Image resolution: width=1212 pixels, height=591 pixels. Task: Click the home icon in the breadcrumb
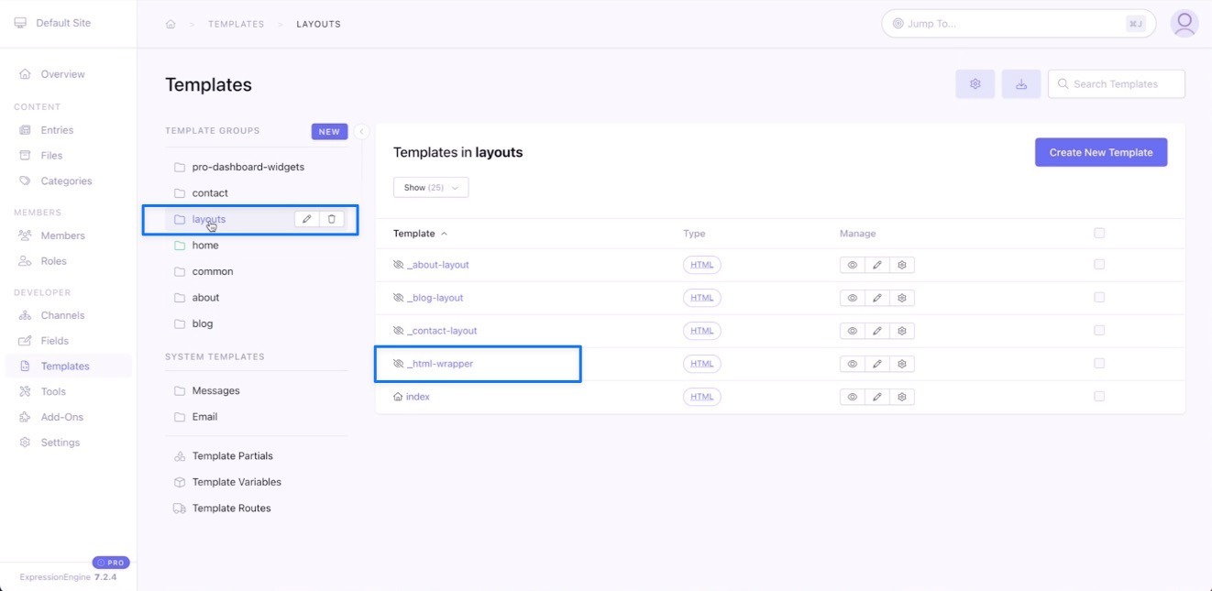point(170,23)
